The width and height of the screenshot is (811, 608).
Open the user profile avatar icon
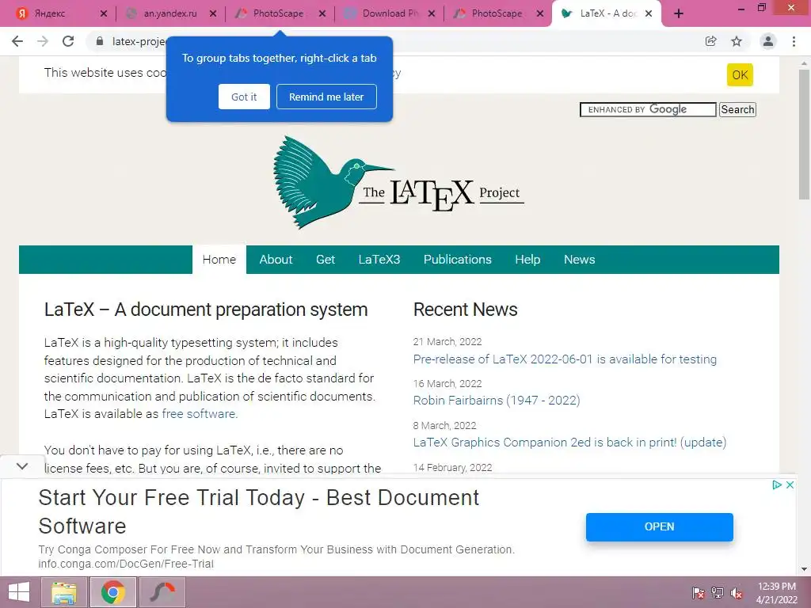(768, 41)
